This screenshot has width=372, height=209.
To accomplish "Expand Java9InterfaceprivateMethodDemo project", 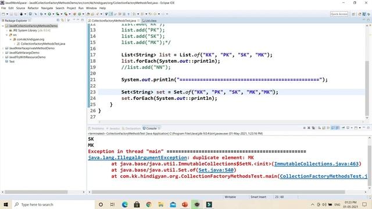I will click(3, 48).
